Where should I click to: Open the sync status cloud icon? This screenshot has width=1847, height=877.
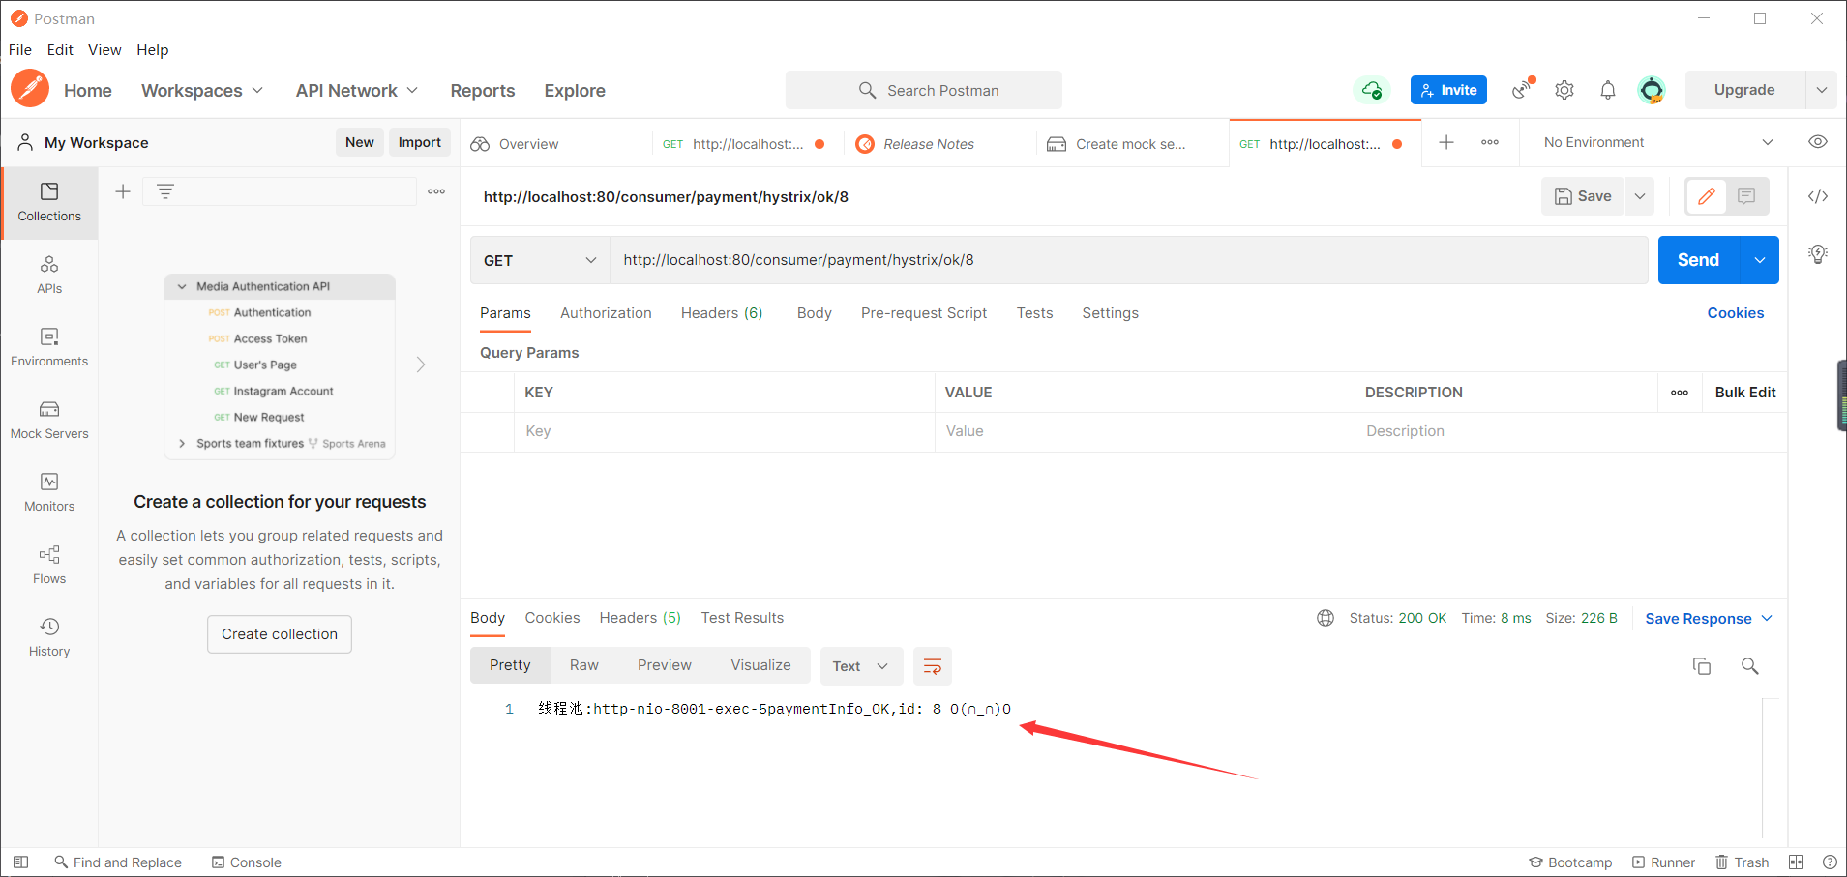[1371, 90]
